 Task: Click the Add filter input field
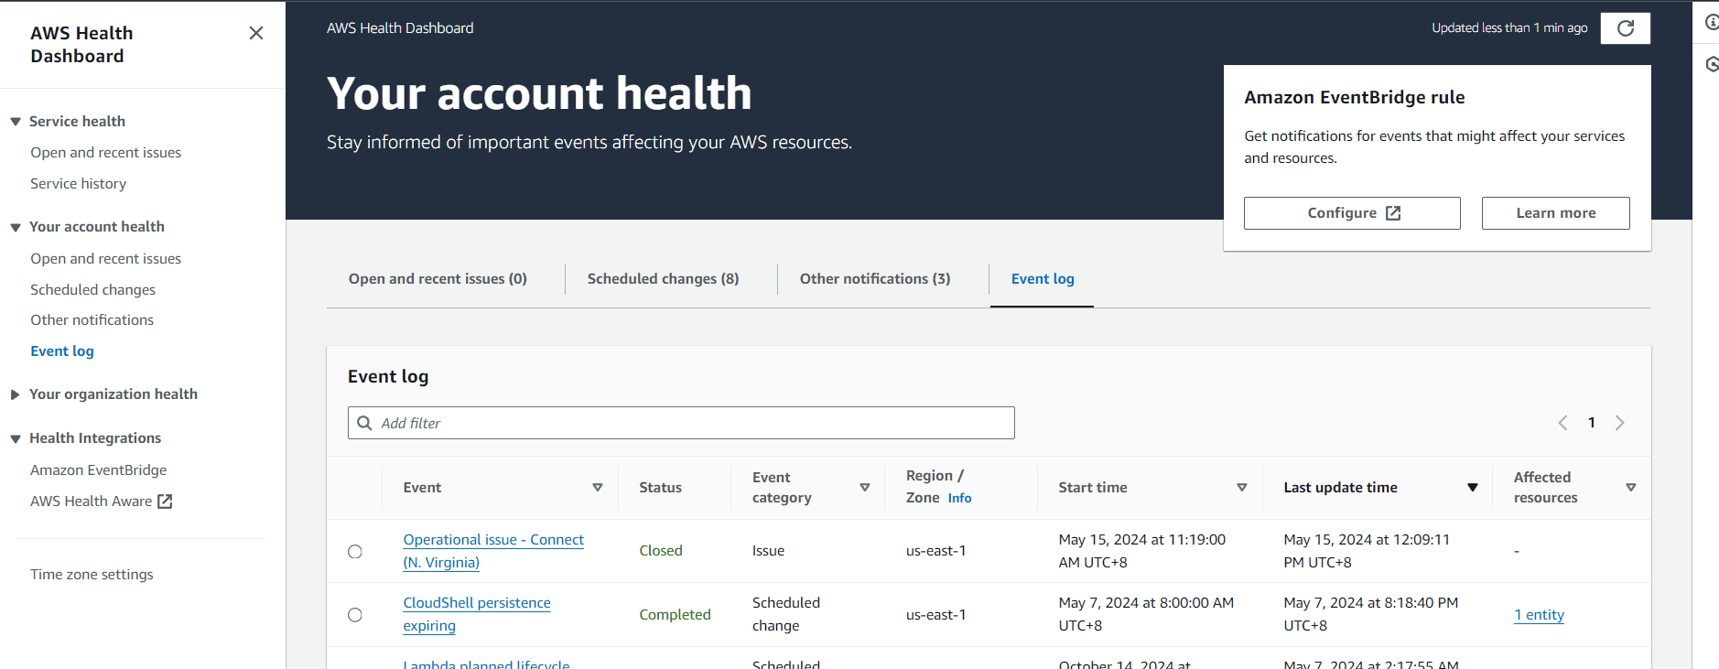[x=681, y=423]
